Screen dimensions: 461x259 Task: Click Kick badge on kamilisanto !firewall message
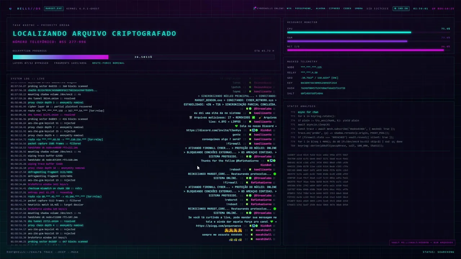click(250, 144)
